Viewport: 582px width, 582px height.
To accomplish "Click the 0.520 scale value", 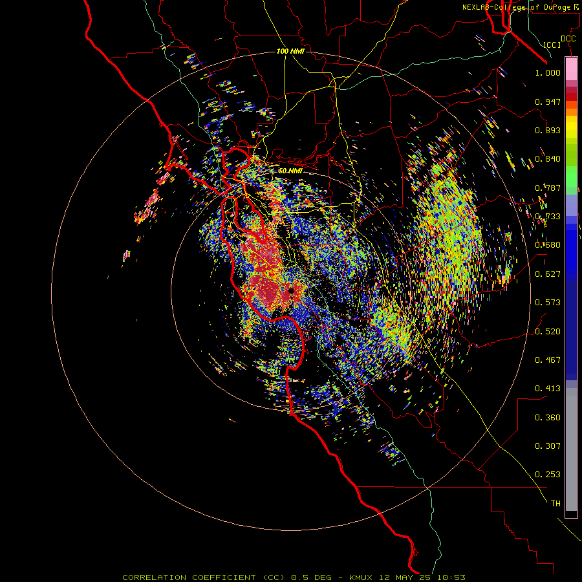I will click(548, 332).
